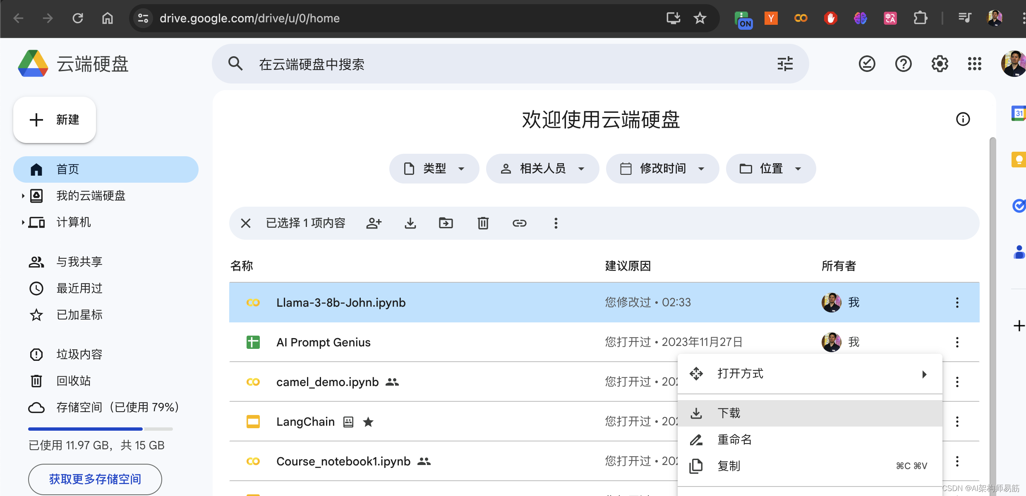The height and width of the screenshot is (496, 1026).
Task: Open browser extensions puzzle icon
Action: [921, 18]
